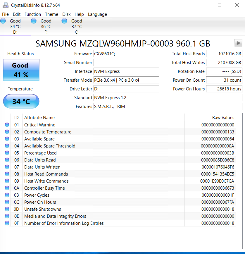Screen dimensions: 245x254
Task: Select the D: drive tab
Action: click(15, 26)
